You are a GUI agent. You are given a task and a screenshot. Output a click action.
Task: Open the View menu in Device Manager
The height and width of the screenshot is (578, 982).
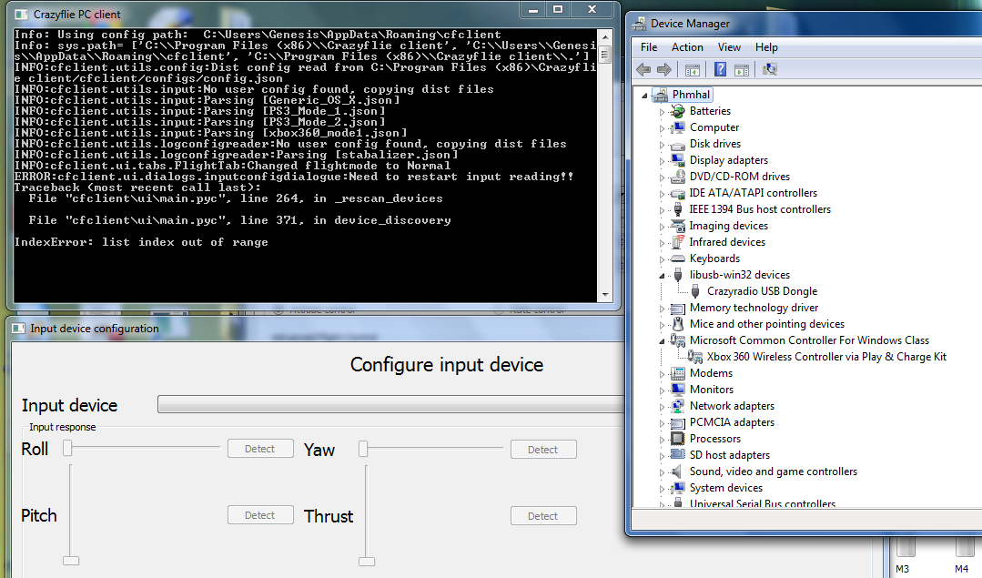(x=729, y=47)
